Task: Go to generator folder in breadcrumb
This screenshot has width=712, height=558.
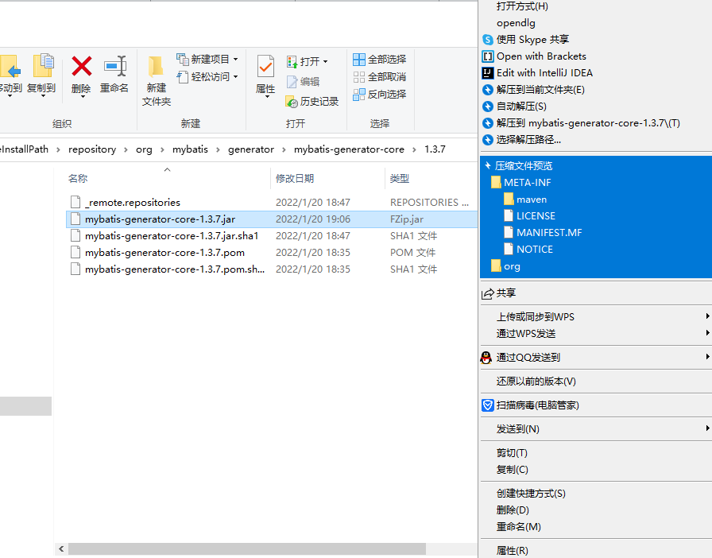Action: [x=250, y=149]
